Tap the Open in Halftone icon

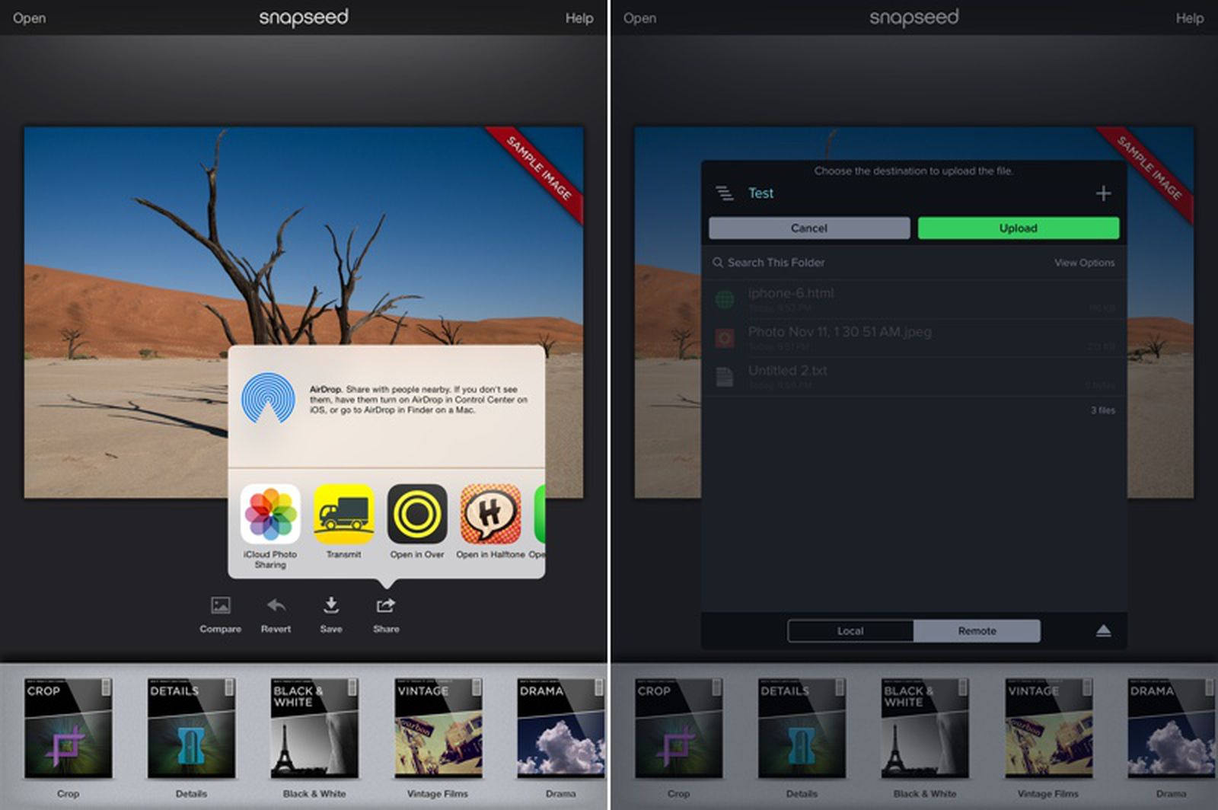click(x=489, y=516)
